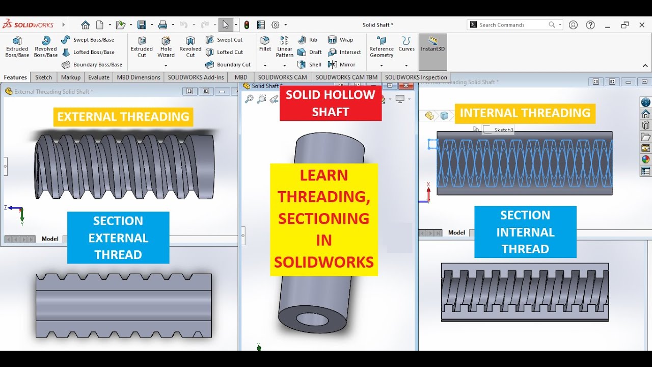Image resolution: width=652 pixels, height=367 pixels.
Task: Zoom to Fit in Solid Shaft window
Action: pyautogui.click(x=249, y=99)
